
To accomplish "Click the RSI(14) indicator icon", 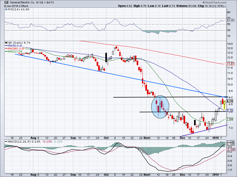I will point(6,9).
